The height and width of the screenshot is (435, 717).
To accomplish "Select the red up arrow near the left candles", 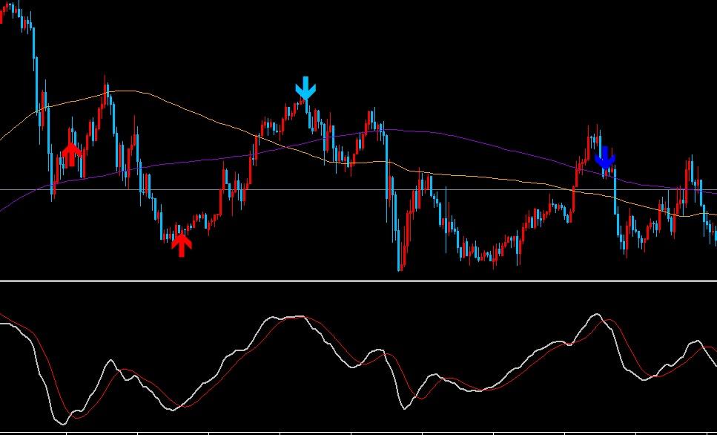I will (71, 154).
